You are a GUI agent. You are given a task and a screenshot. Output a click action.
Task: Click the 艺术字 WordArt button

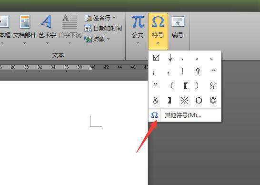coord(47,27)
